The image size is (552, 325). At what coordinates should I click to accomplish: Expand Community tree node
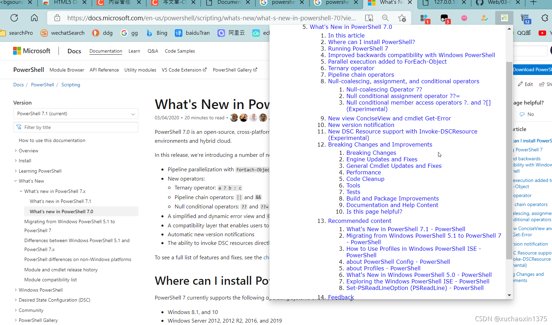pyautogui.click(x=16, y=310)
